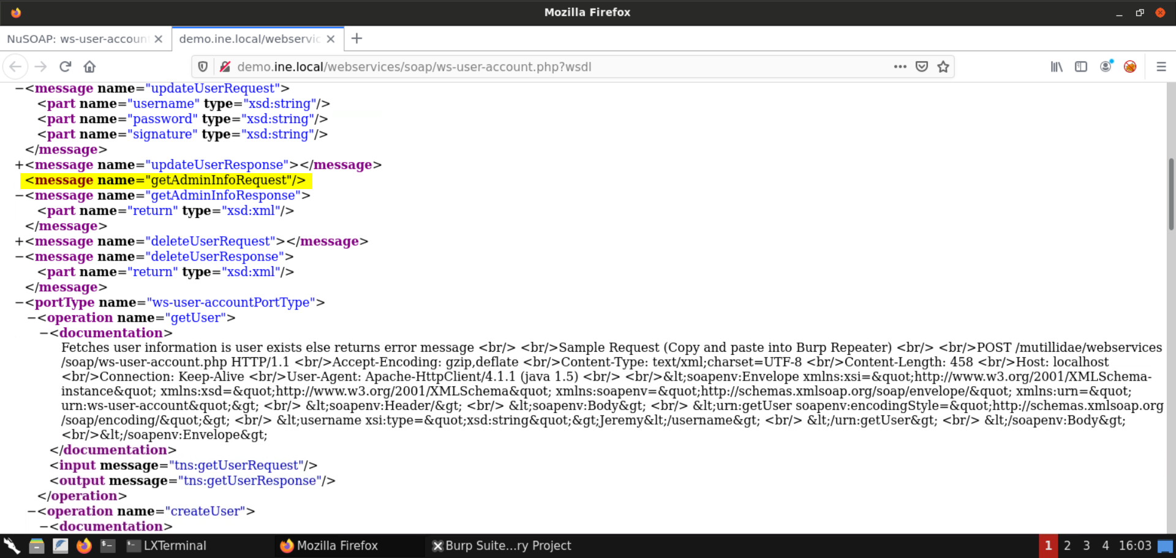Screen dimensions: 1176x558
Task: Open the page actions three-dots menu
Action: click(900, 67)
